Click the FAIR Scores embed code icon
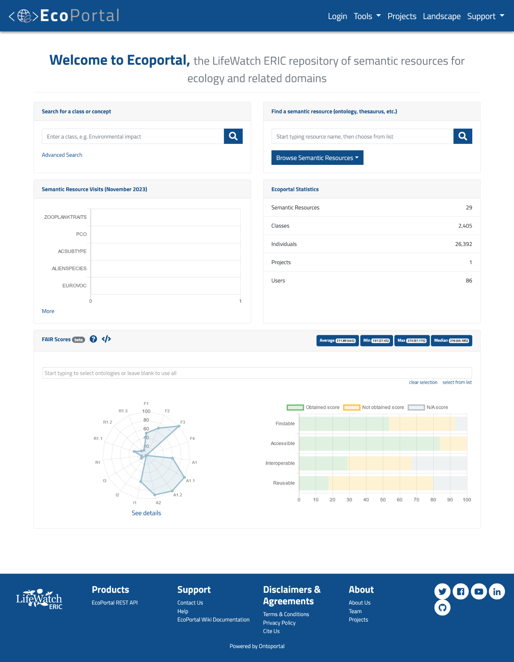The image size is (514, 662). pyautogui.click(x=106, y=339)
